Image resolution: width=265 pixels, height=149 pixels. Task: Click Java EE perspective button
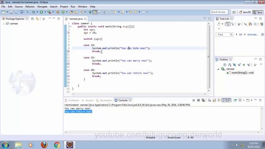(245, 12)
